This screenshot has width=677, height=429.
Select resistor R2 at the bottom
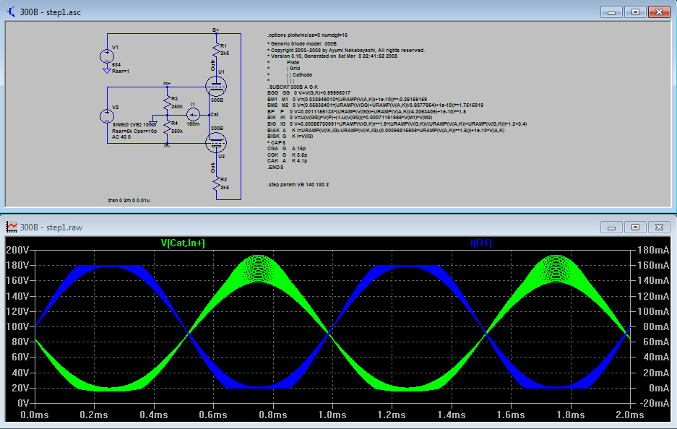click(x=215, y=185)
